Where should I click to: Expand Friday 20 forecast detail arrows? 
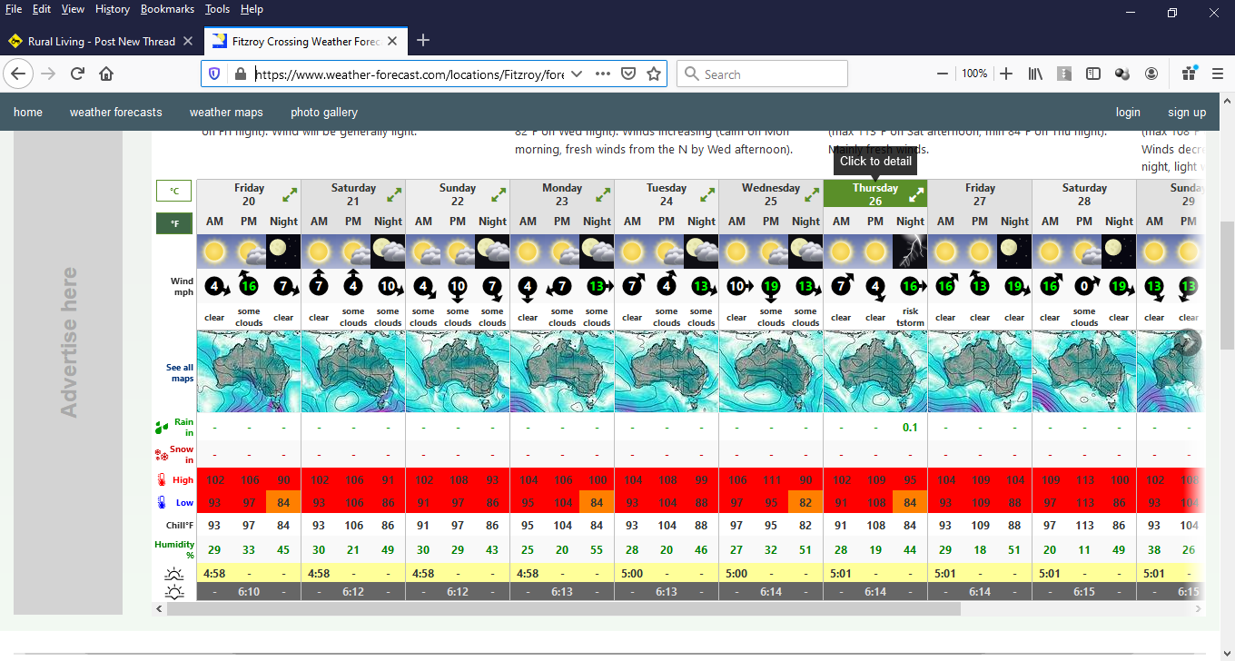pyautogui.click(x=290, y=194)
